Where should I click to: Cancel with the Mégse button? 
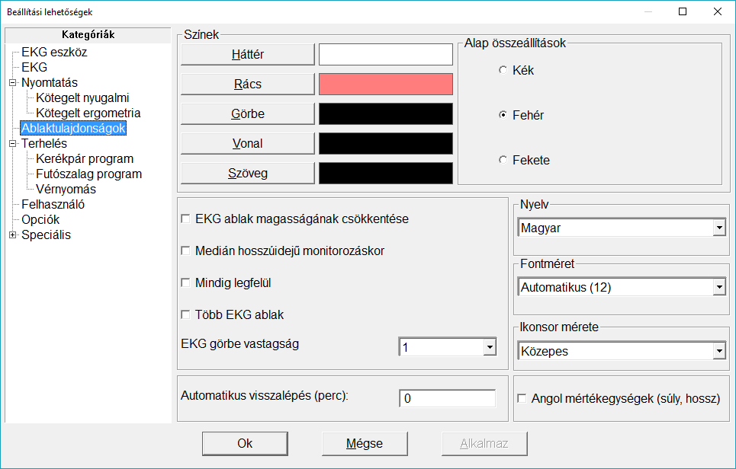pyautogui.click(x=365, y=443)
